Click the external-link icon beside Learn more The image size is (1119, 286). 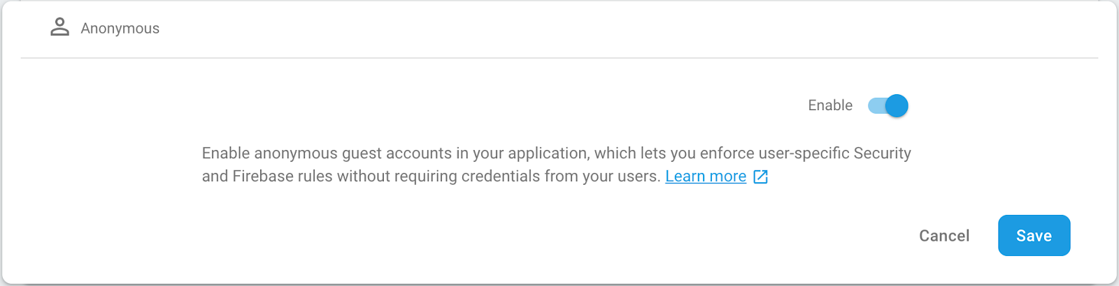pos(760,177)
